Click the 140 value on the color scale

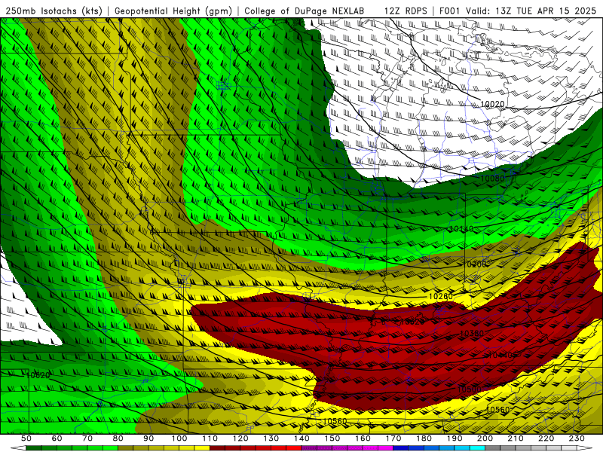302,438
